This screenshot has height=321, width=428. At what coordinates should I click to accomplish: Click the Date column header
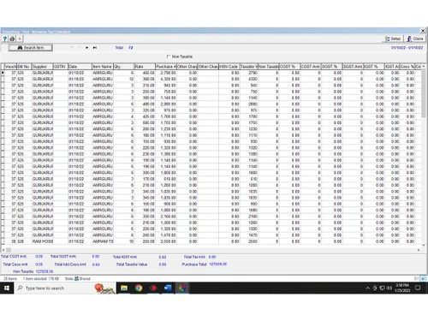(x=80, y=67)
